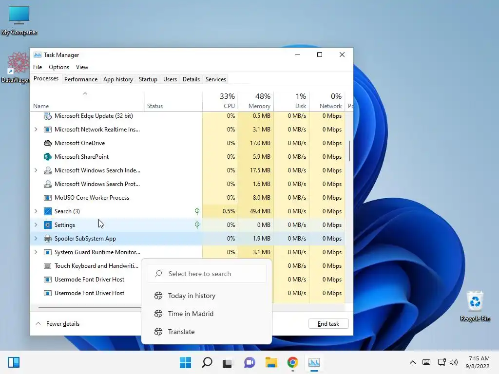Expand the System Guard Runtime Monitor process
The width and height of the screenshot is (499, 374).
click(36, 252)
